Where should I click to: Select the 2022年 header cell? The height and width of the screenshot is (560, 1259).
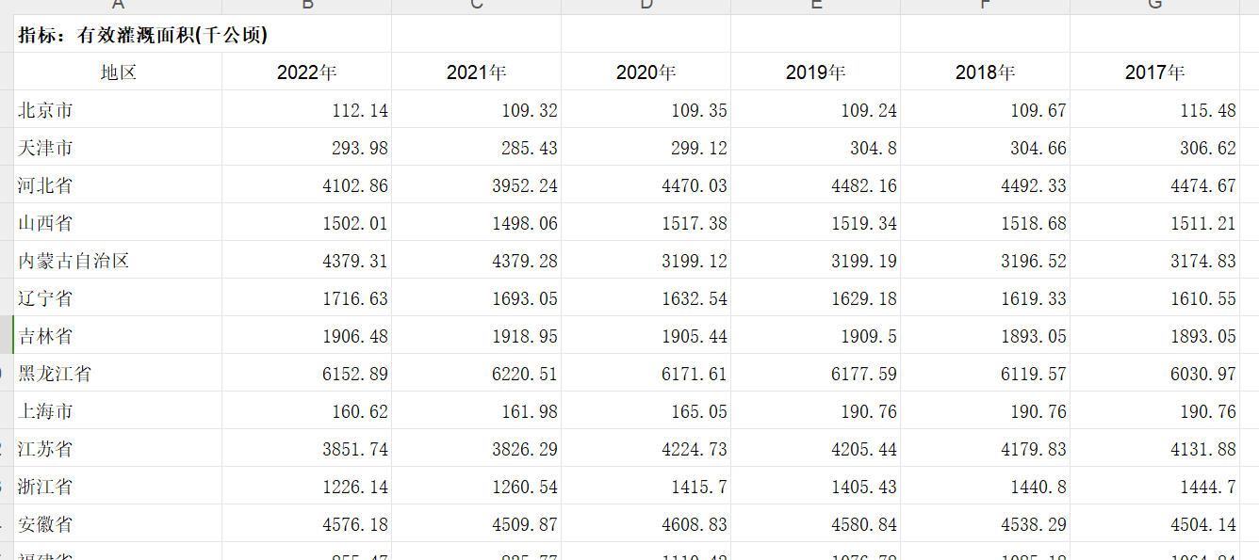[307, 72]
